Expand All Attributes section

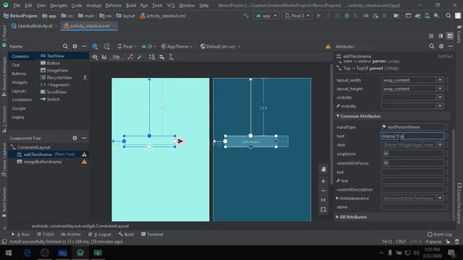click(337, 217)
